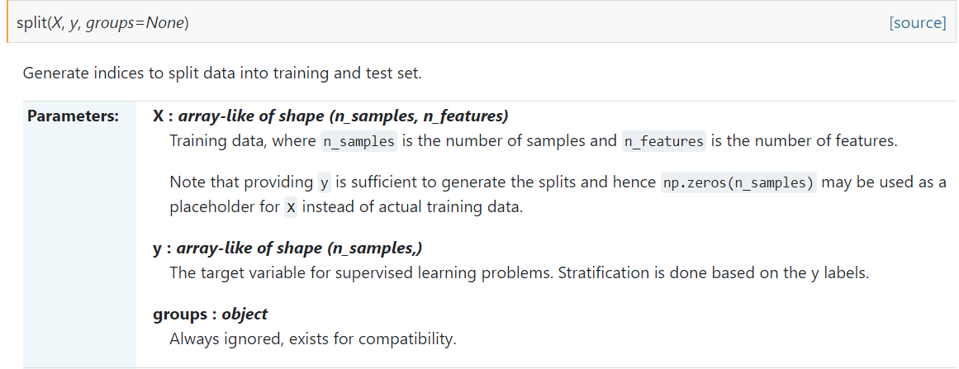Click 'Generate indices to split data' sentence
The width and height of the screenshot is (959, 369).
pyautogui.click(x=223, y=74)
